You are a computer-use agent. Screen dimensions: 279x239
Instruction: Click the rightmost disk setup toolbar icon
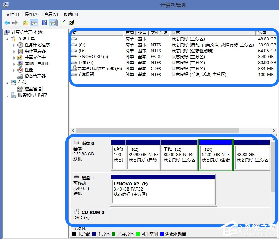[x=71, y=23]
